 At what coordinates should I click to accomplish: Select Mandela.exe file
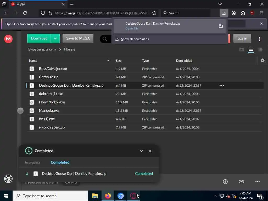[144, 111]
